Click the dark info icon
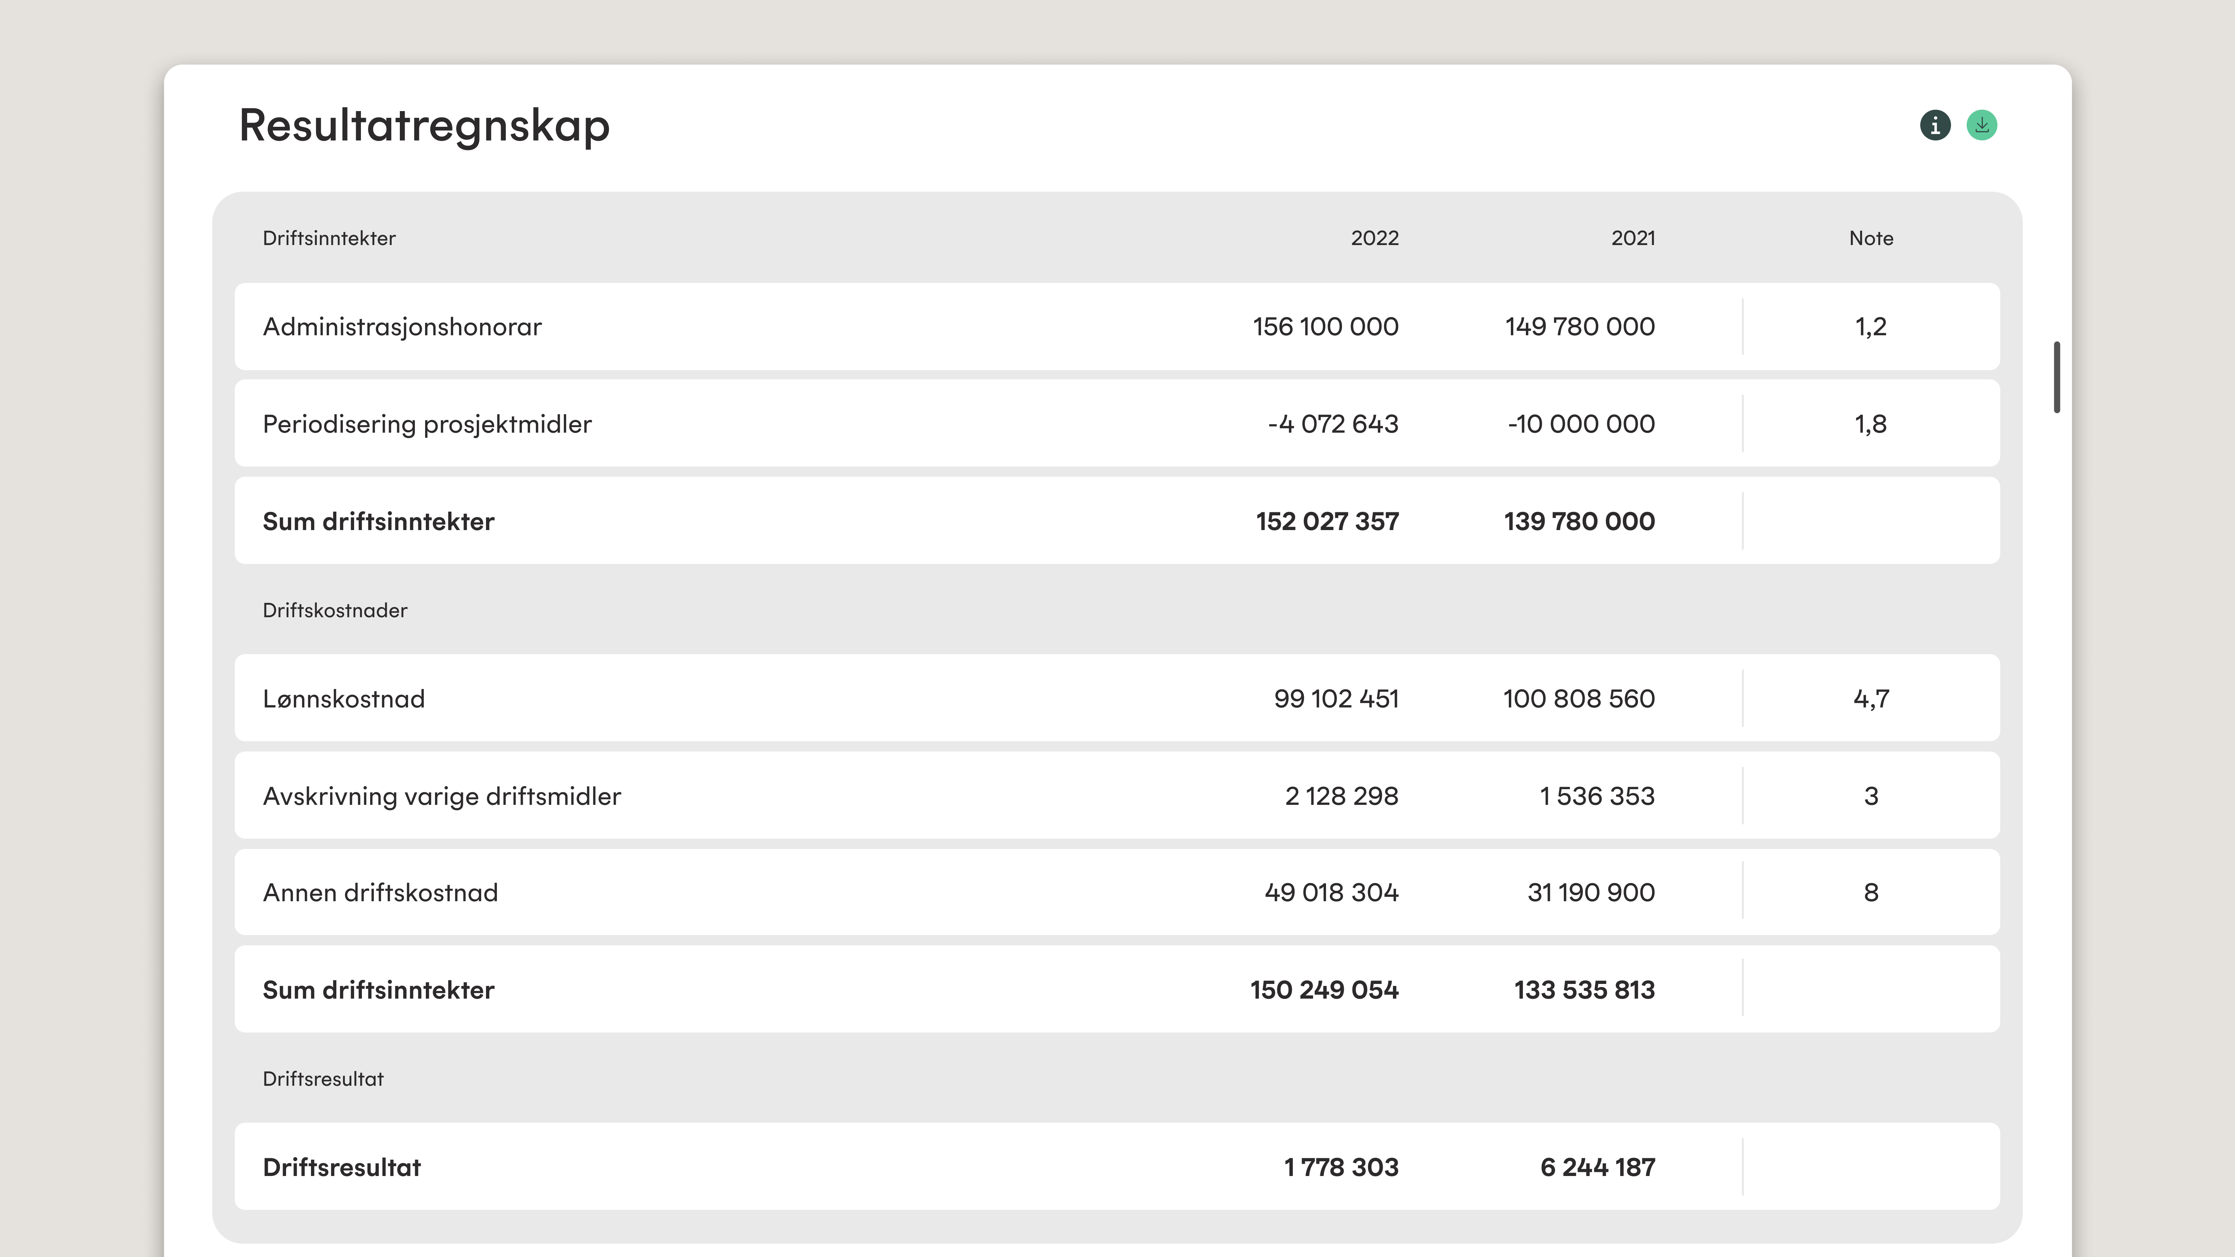Image resolution: width=2235 pixels, height=1257 pixels. [x=1935, y=125]
